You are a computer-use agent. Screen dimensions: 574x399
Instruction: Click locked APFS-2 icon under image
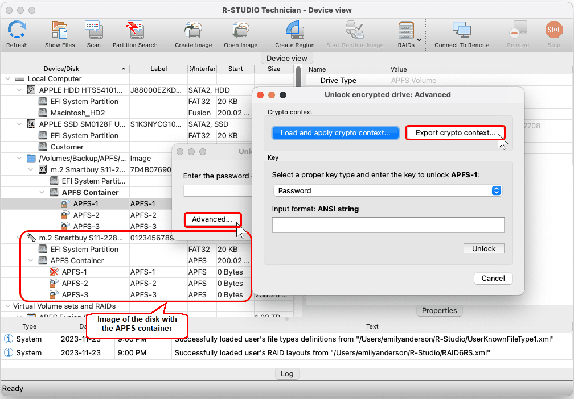[65, 215]
